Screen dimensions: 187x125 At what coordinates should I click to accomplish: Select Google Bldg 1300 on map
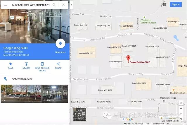tap(103, 25)
